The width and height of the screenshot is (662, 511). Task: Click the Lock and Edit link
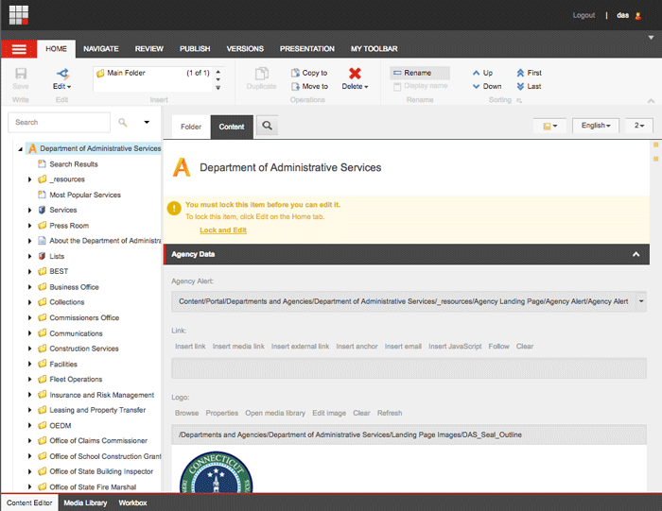pos(223,230)
